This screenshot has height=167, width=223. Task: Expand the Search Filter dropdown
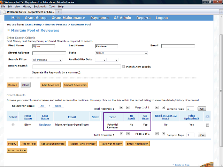[47, 60]
